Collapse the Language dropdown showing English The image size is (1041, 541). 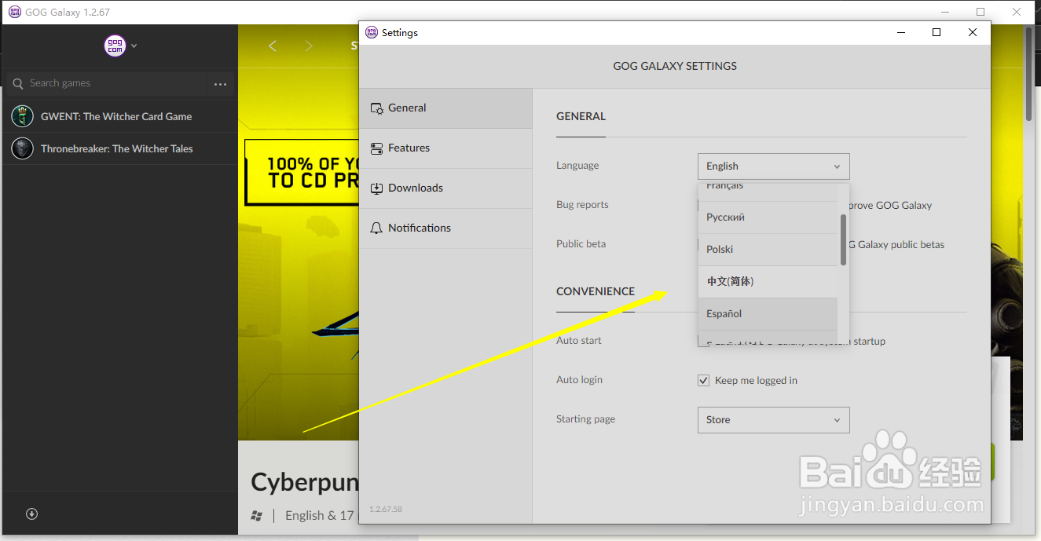[x=773, y=166]
